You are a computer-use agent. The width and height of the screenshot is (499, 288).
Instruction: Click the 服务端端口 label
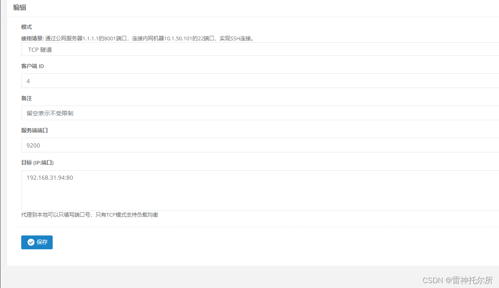[x=34, y=130]
